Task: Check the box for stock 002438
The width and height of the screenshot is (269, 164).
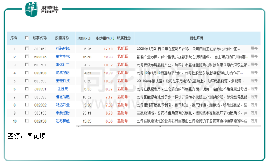Action: click(x=27, y=121)
